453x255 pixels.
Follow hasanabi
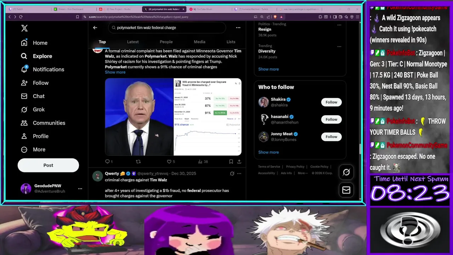331,119
